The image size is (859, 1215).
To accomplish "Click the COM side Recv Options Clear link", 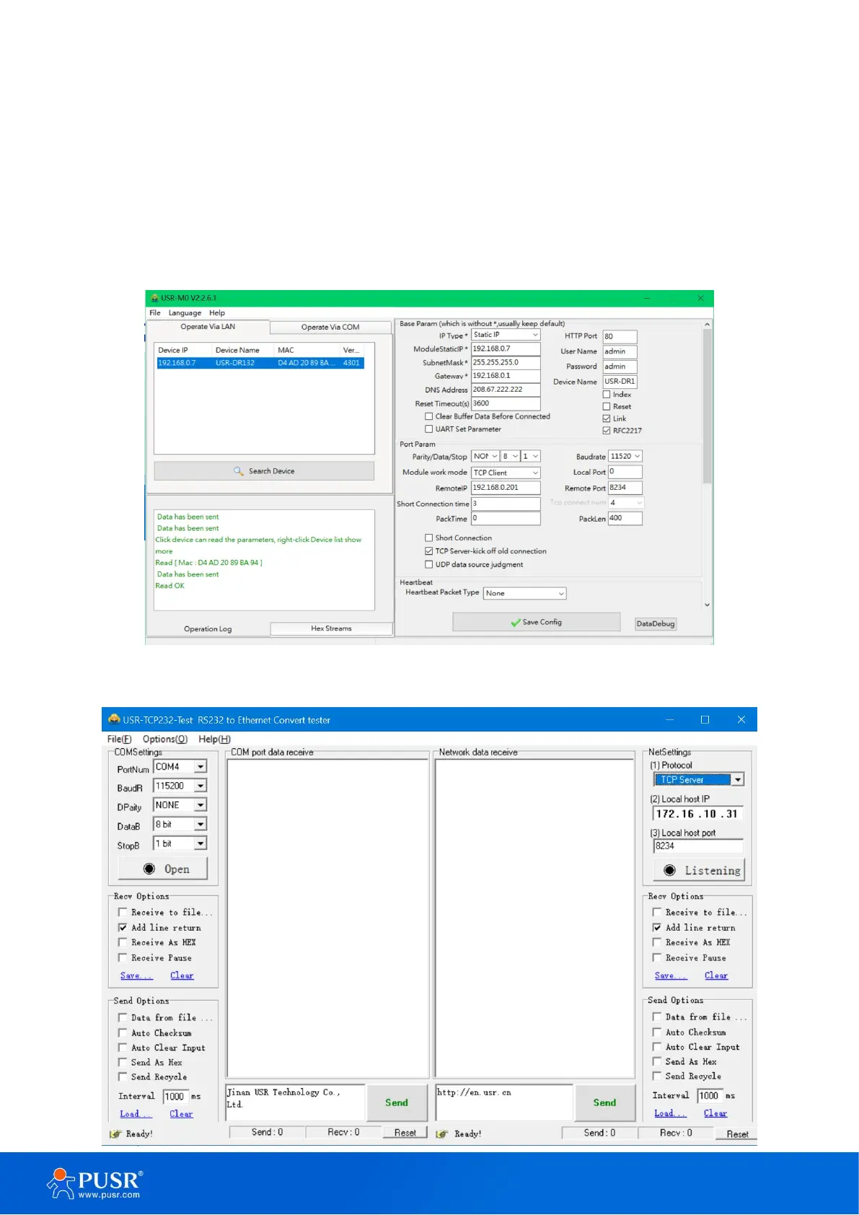I will pos(182,975).
